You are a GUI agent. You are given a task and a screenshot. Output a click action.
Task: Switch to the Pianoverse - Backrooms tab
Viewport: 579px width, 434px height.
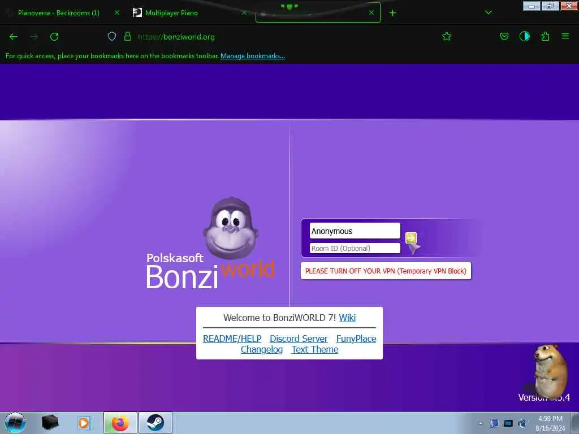pyautogui.click(x=59, y=13)
